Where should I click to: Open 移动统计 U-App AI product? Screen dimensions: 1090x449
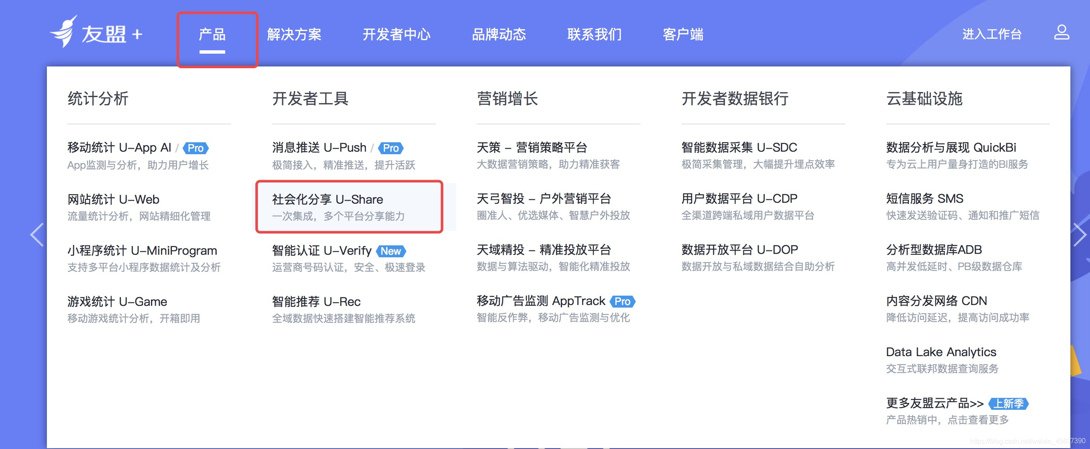click(x=119, y=147)
